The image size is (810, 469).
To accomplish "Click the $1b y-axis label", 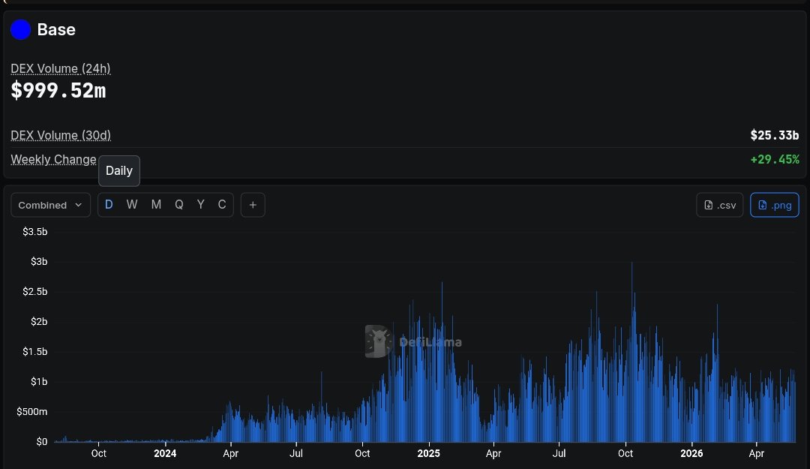I will click(39, 382).
